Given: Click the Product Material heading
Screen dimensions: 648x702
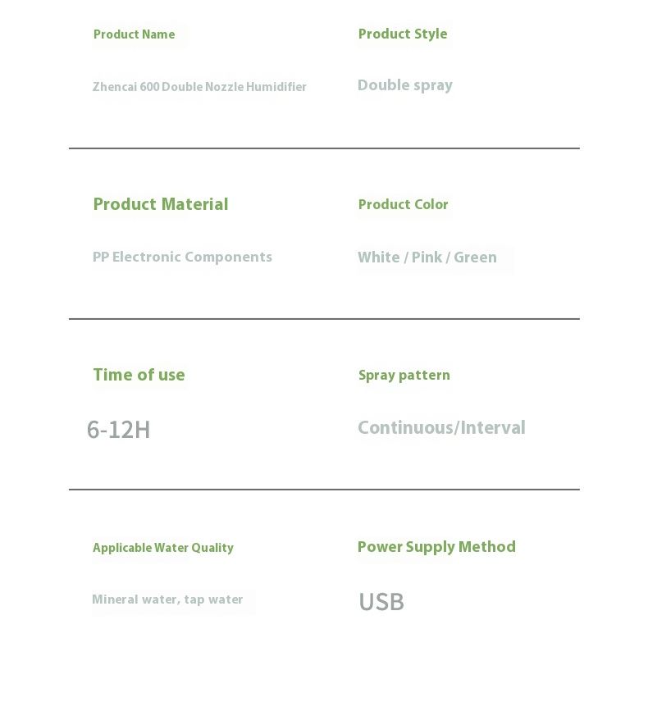Looking at the screenshot, I should click(x=161, y=204).
